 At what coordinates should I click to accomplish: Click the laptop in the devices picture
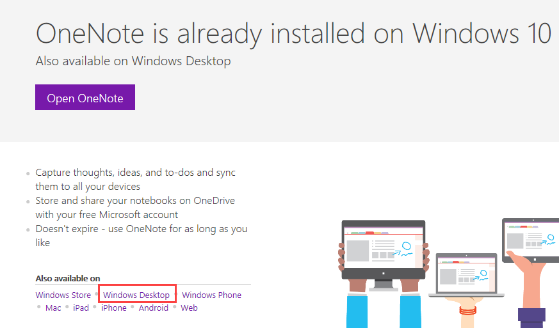[466, 276]
